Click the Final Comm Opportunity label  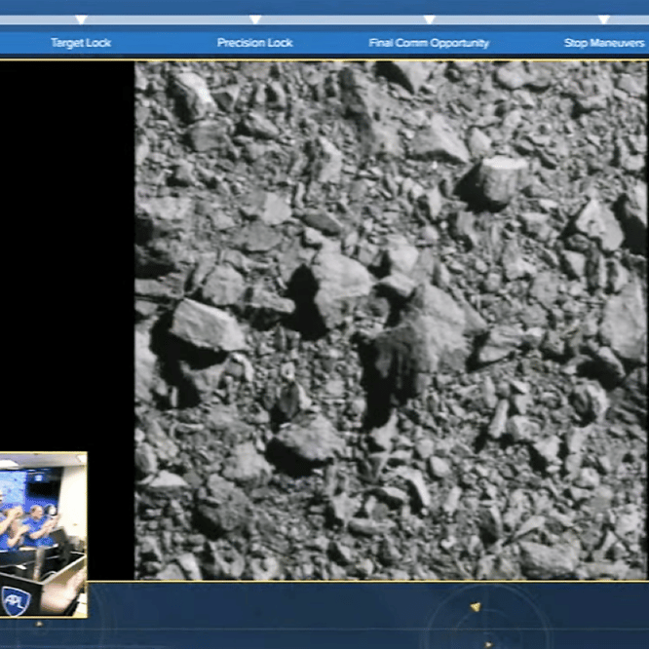click(429, 43)
